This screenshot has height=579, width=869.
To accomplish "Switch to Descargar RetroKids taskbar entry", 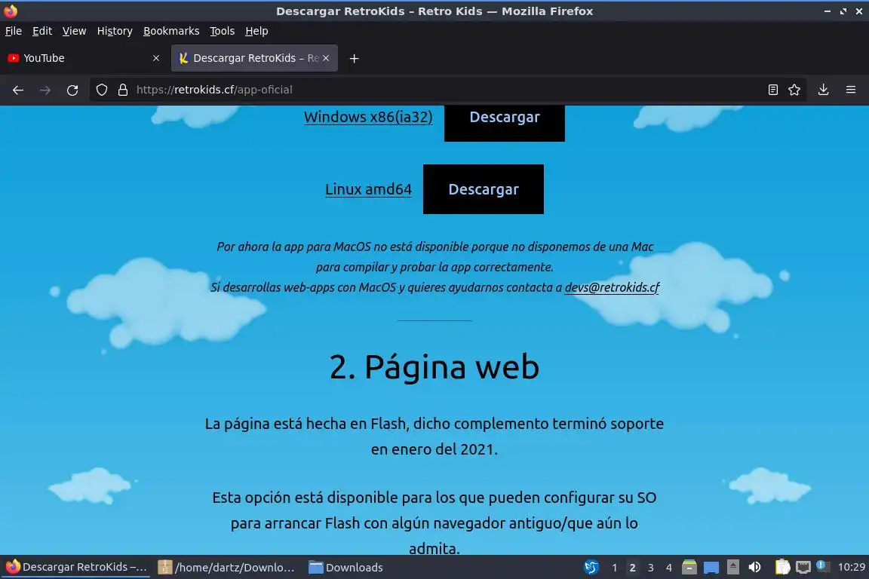I will 76,568.
